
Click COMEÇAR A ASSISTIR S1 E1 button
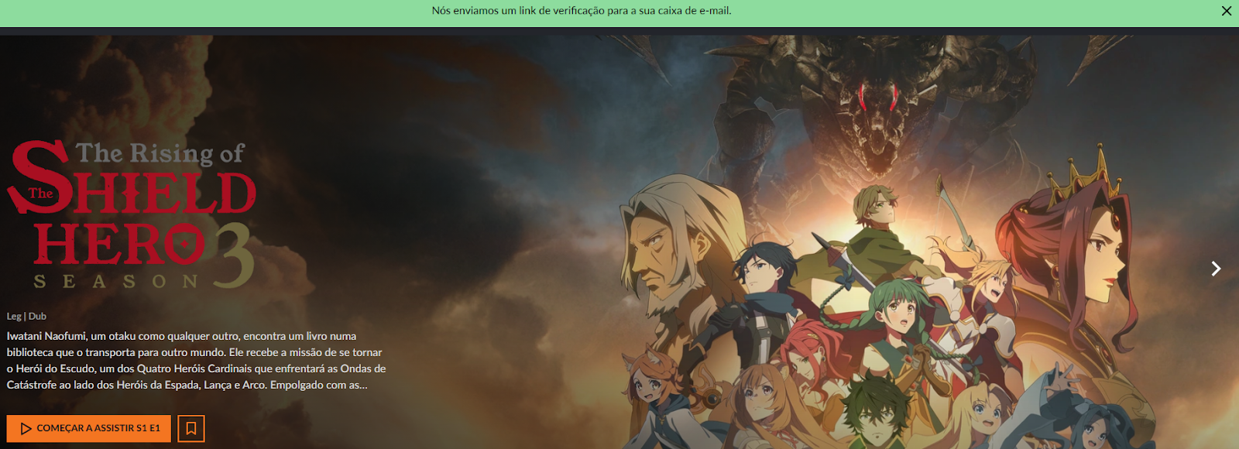coord(89,428)
